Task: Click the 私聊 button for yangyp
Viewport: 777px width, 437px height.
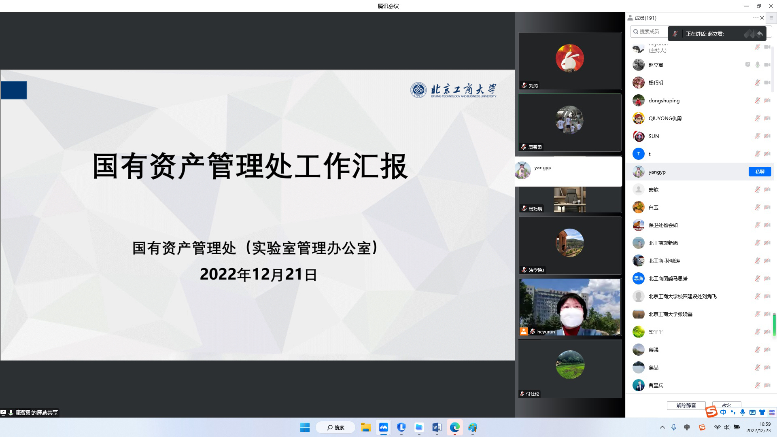Action: [x=760, y=172]
